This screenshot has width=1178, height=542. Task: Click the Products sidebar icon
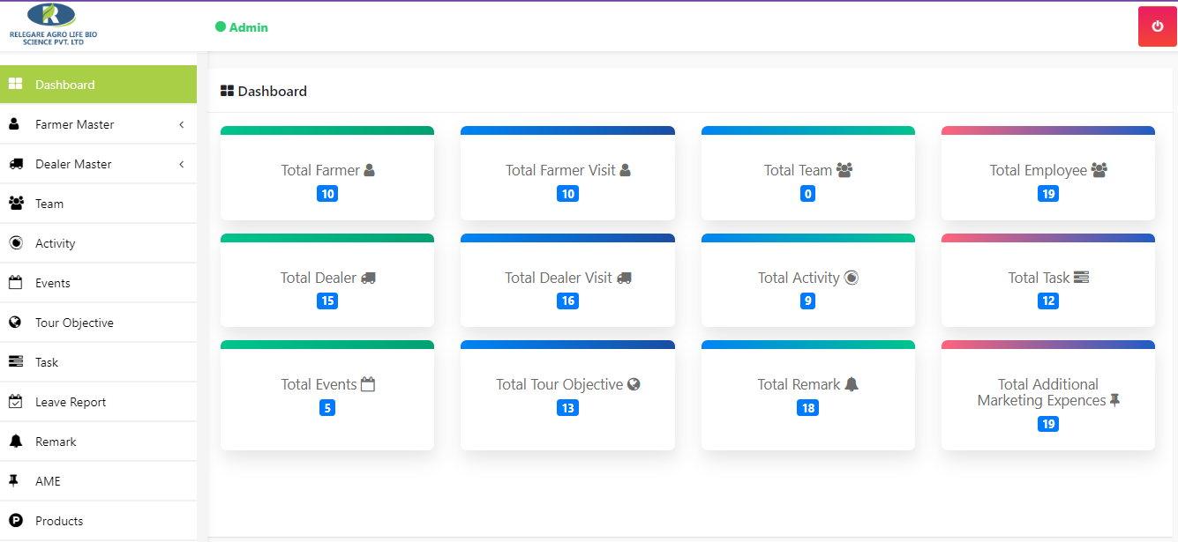click(15, 521)
